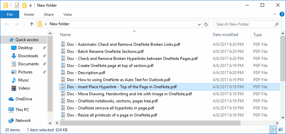Open Documents in the navigation pane
This screenshot has width=286, height=134.
click(x=28, y=64)
